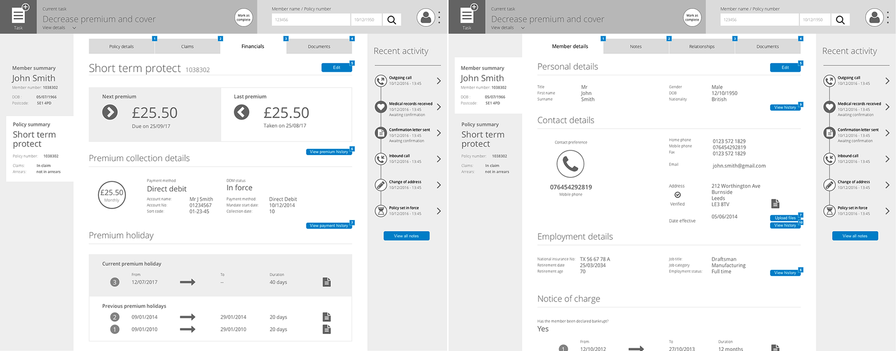Open the document icon for the 29/01/2014 premium holiday
This screenshot has width=896, height=351.
coord(327,317)
